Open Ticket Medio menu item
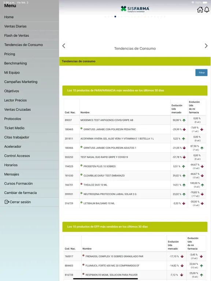Screen dimensions: 211x281 click(x=29, y=128)
